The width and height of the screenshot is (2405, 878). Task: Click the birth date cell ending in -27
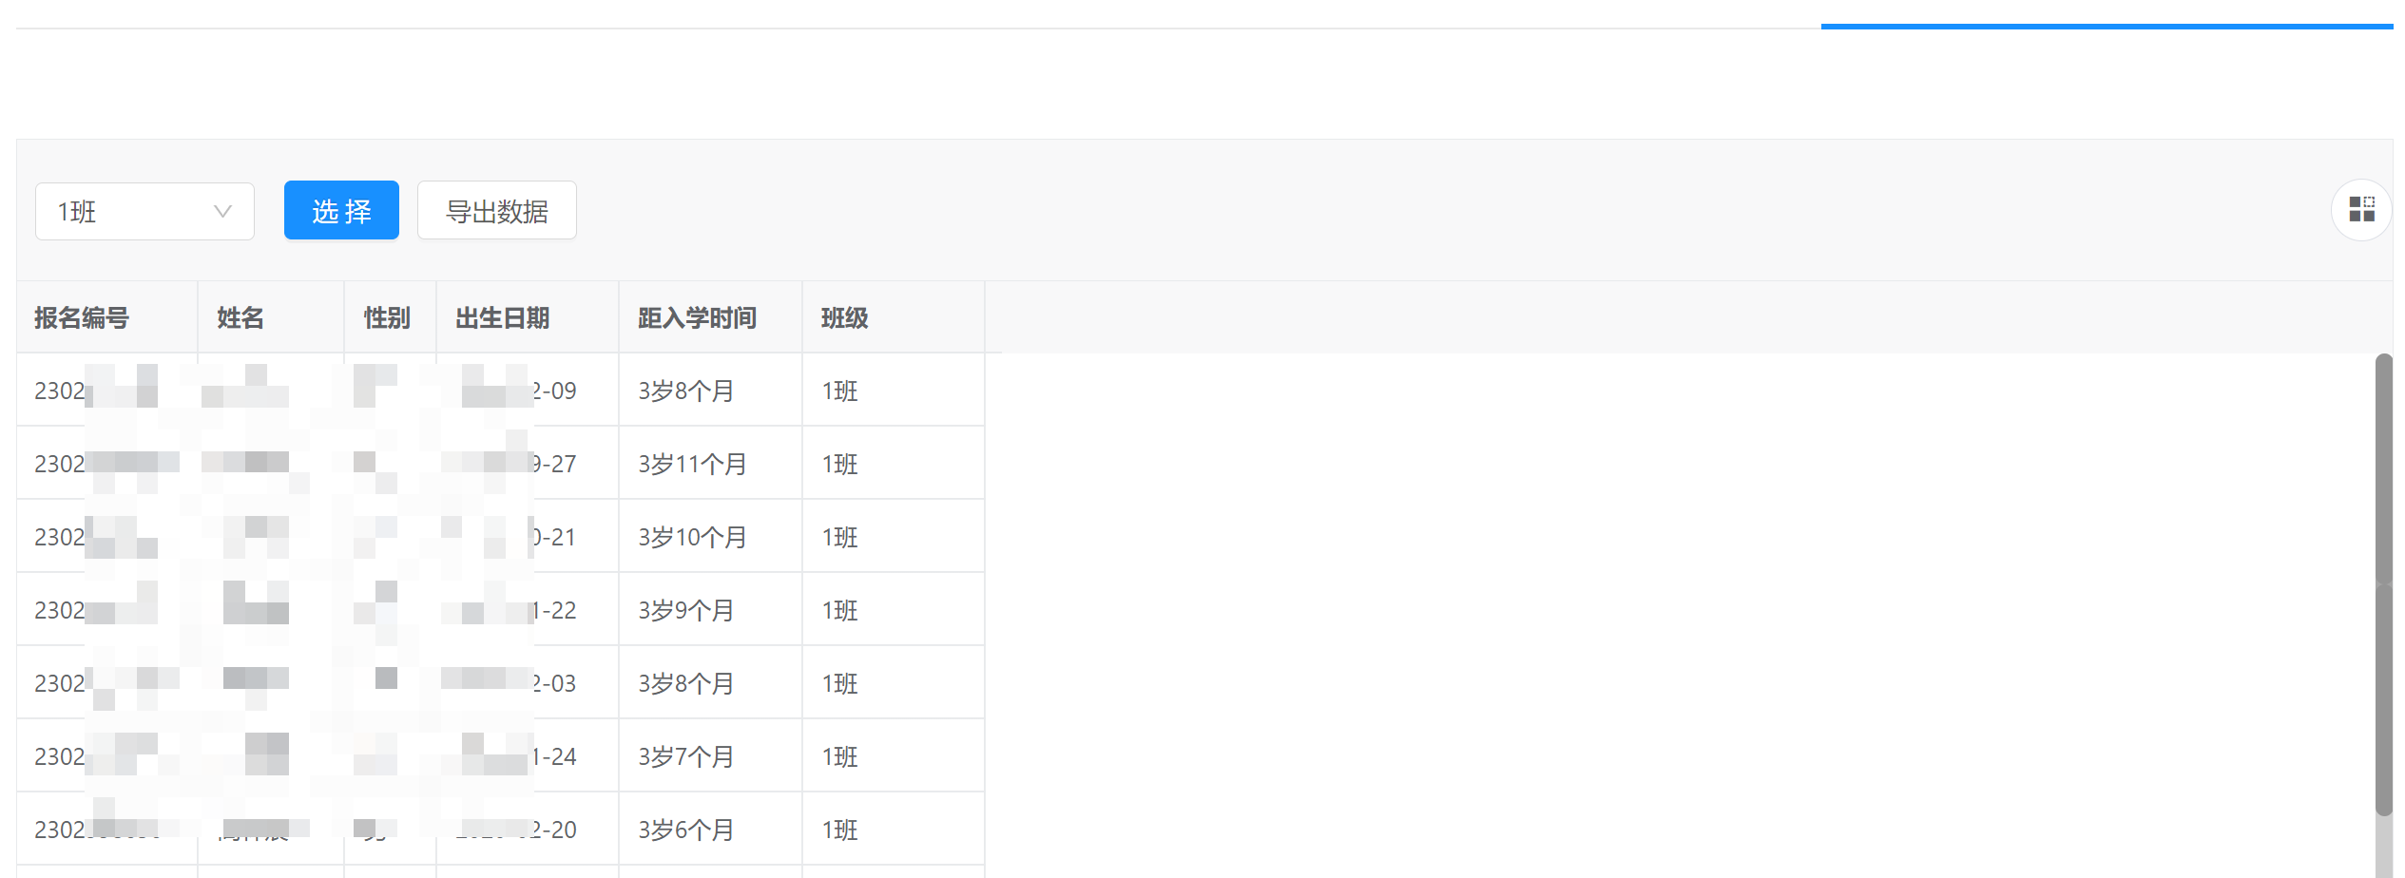pyautogui.click(x=528, y=463)
